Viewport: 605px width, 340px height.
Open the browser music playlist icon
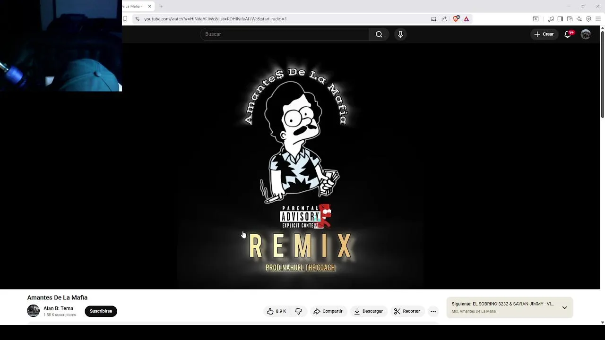click(551, 19)
